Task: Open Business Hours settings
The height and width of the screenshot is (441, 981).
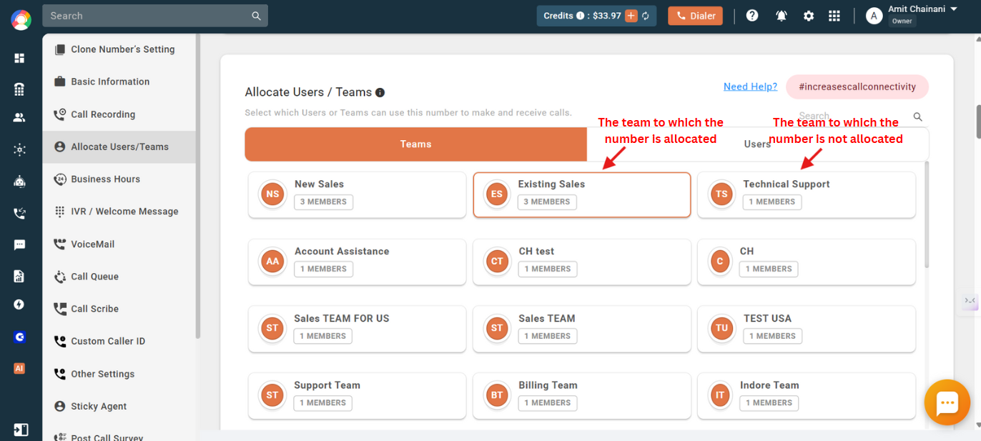Action: pos(119,179)
